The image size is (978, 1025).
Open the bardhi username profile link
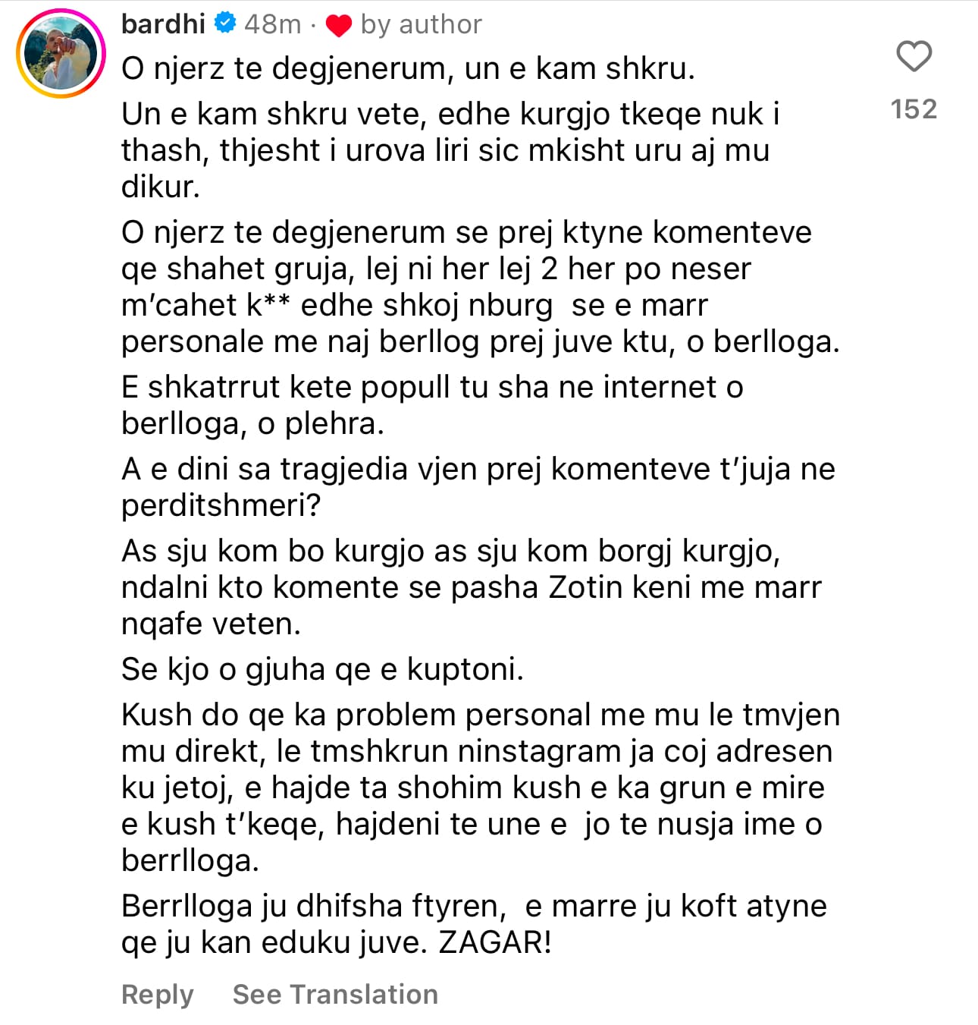(163, 24)
